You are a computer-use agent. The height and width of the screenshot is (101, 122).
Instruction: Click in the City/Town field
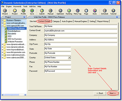81,44
